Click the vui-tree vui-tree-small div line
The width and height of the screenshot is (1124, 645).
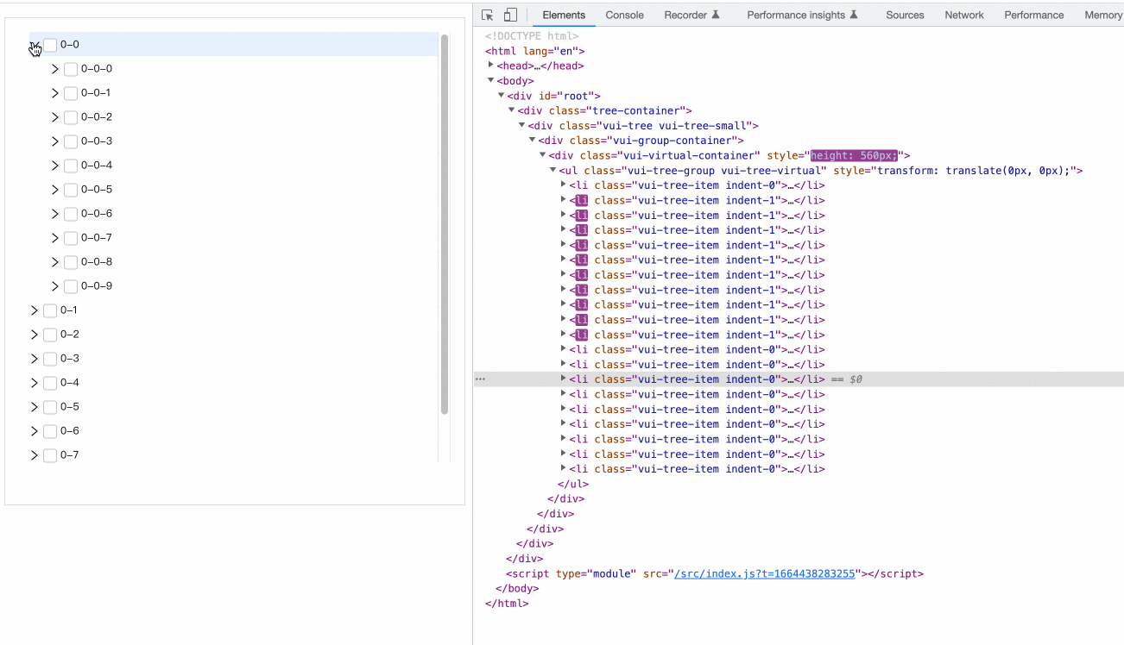click(x=643, y=126)
